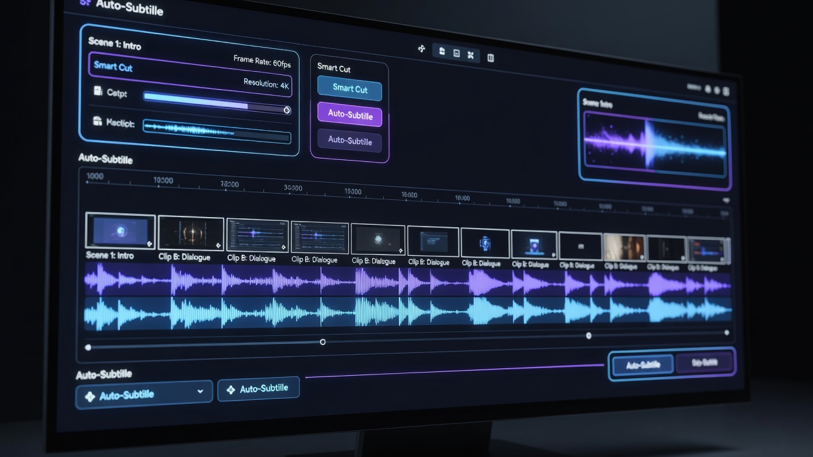Click the keyframe diamond on the golden-light clip thumbnail

pyautogui.click(x=218, y=245)
